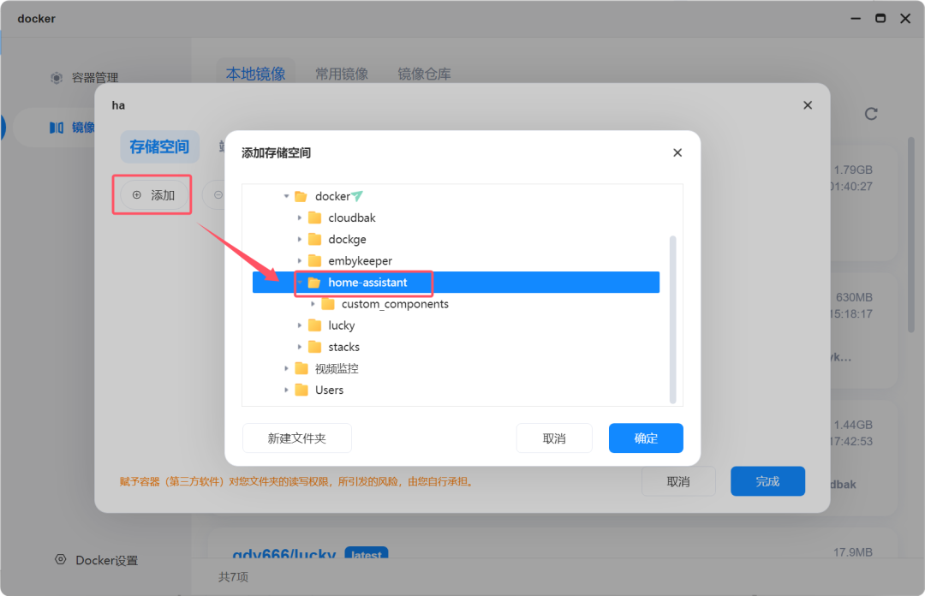Select the dockge tree row
925x596 pixels.
coord(456,239)
